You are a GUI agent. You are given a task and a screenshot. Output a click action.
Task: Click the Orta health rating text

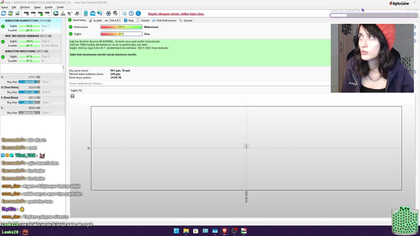click(x=147, y=34)
